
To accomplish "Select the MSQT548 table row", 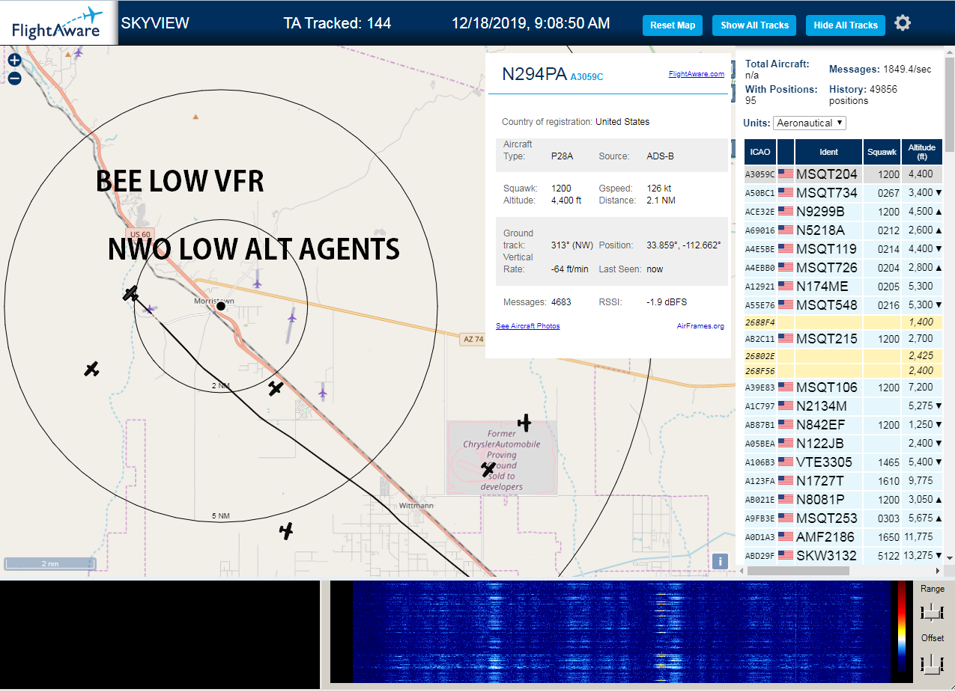I will point(843,305).
